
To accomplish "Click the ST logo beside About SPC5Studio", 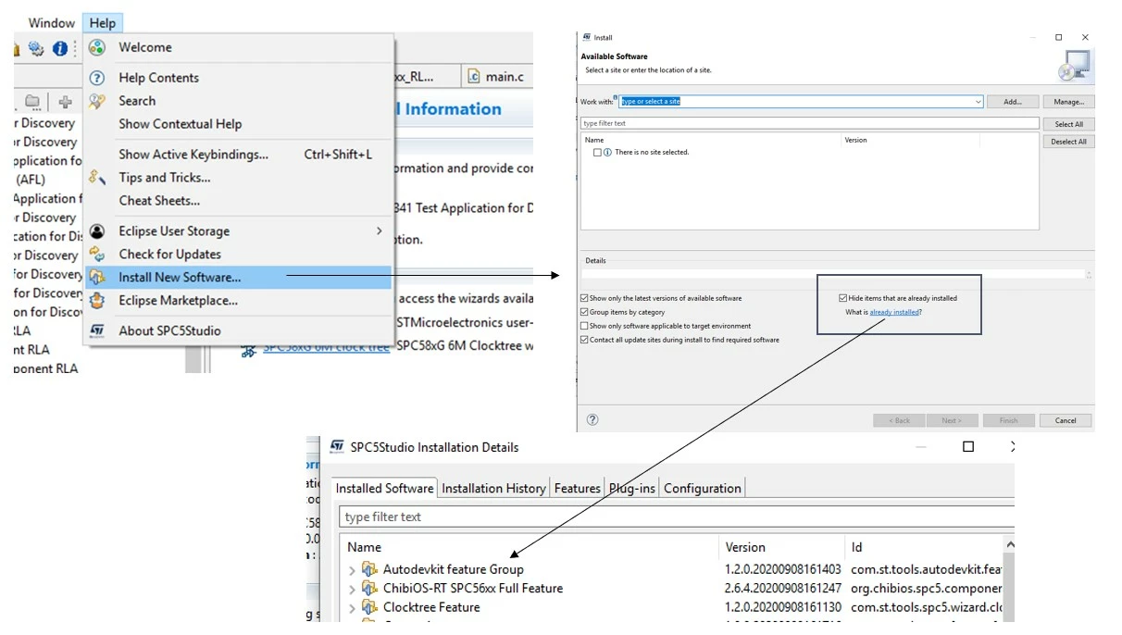I will [x=97, y=330].
